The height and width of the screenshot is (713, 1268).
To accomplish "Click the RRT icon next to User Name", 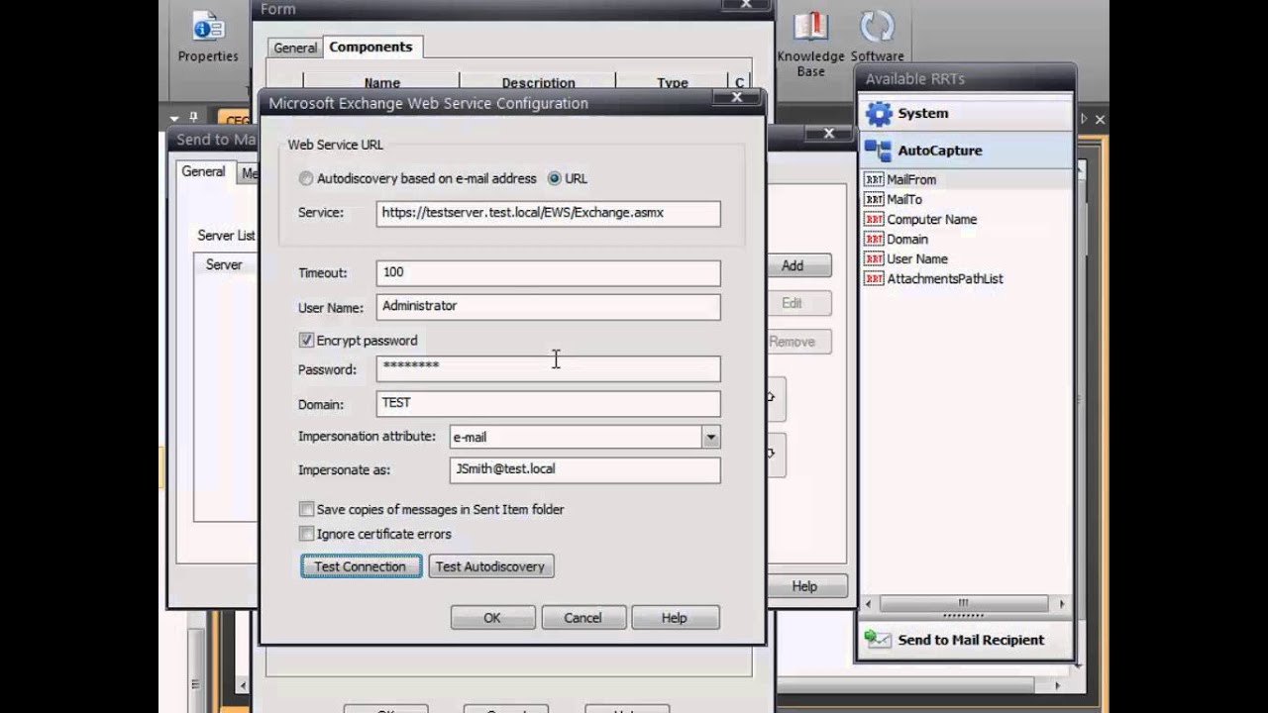I will coord(874,258).
